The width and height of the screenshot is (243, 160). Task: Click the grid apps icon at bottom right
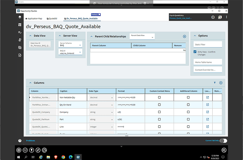pos(224,150)
